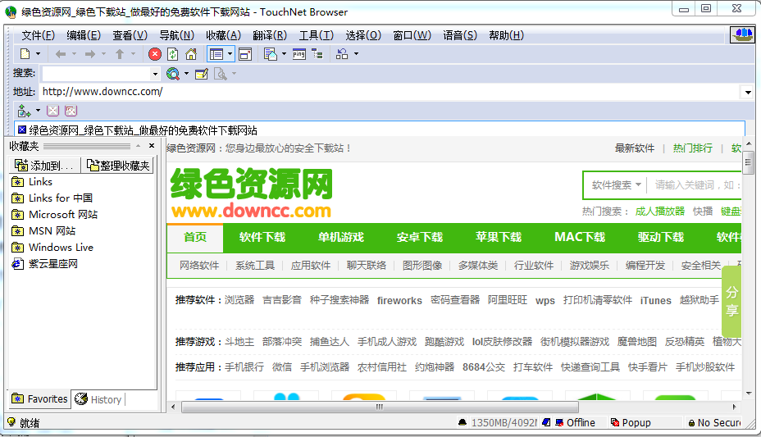The height and width of the screenshot is (437, 761).
Task: Click the mail page envelope icon
Action: point(271,54)
